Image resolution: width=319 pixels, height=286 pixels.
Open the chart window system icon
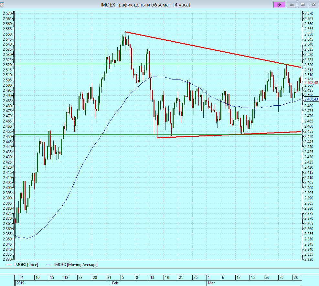pyautogui.click(x=2, y=4)
